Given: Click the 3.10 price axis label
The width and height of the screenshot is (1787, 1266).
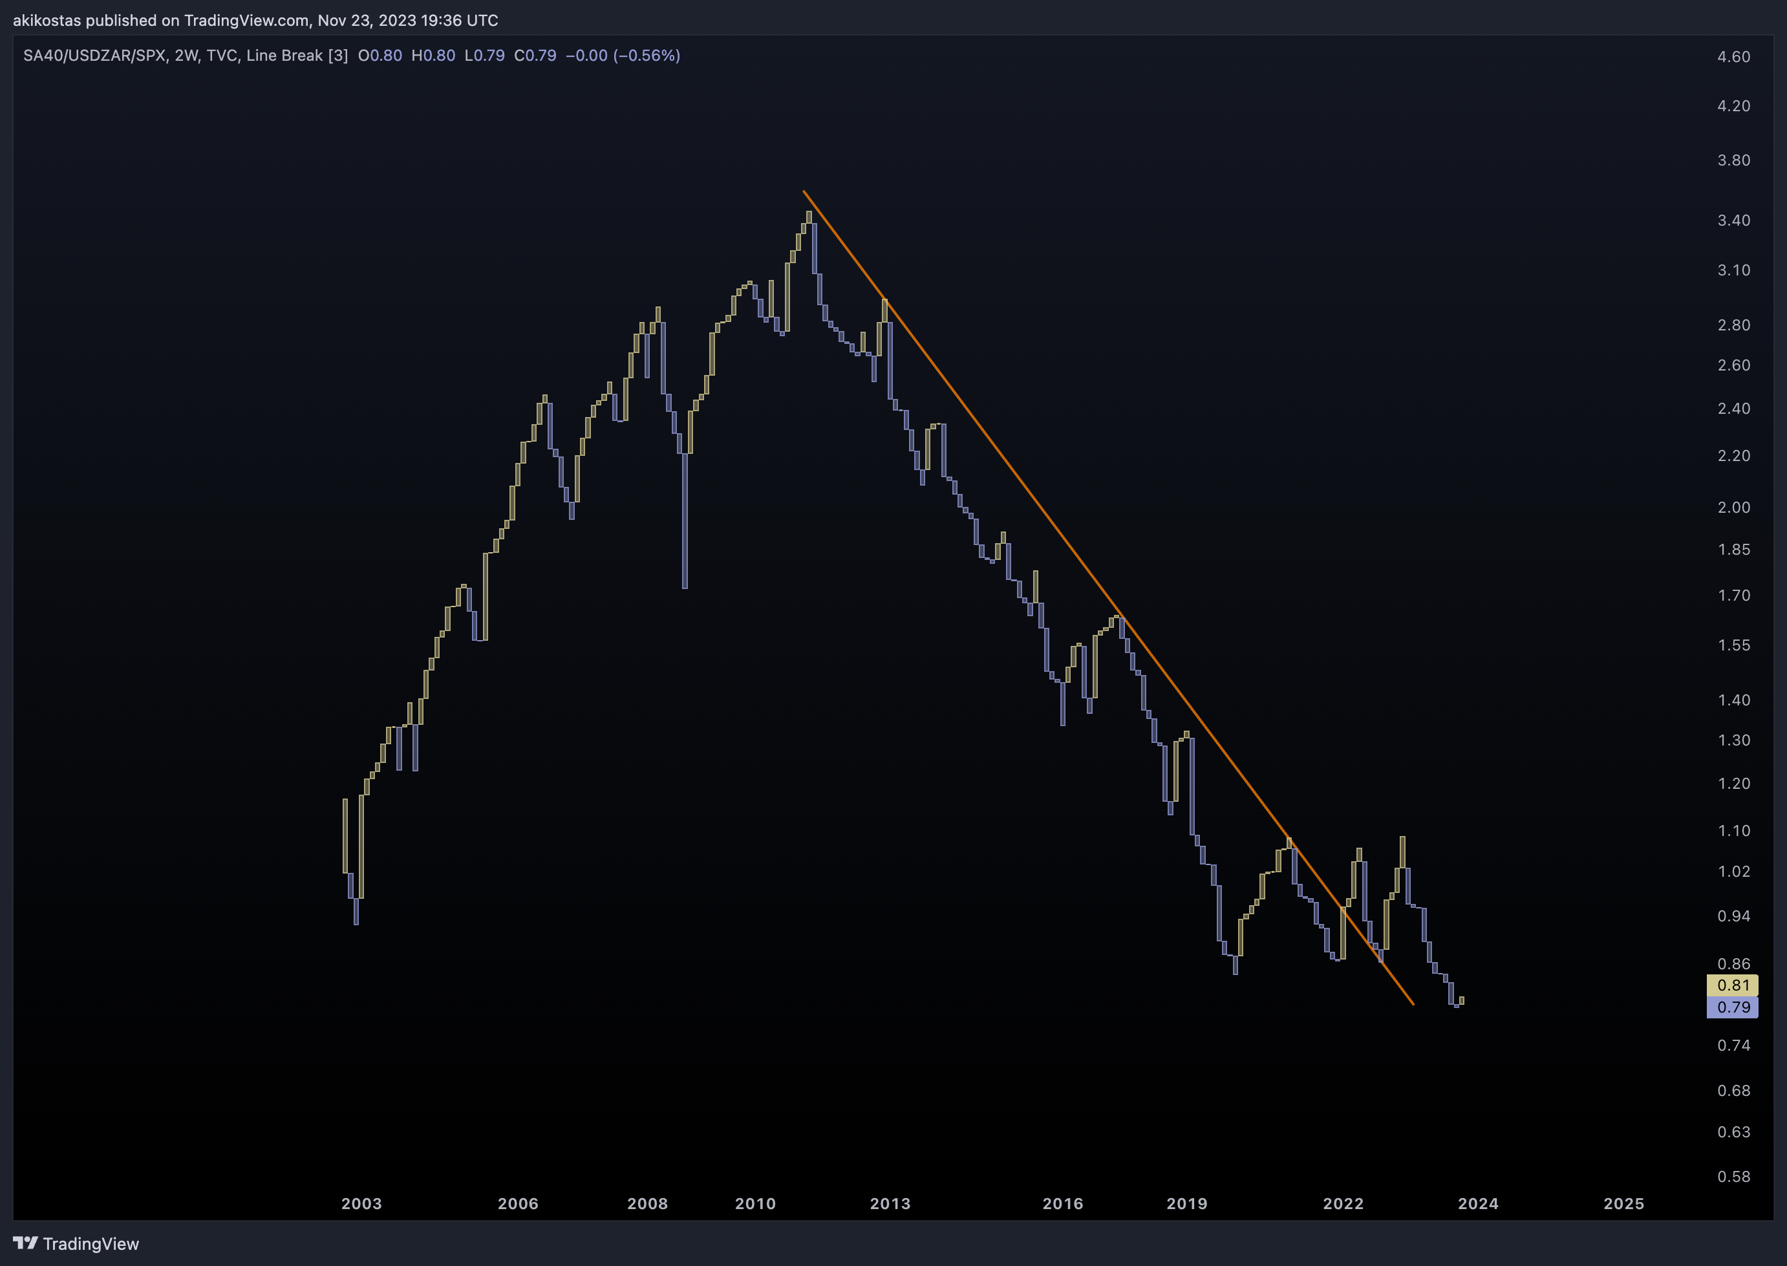Looking at the screenshot, I should pos(1734,270).
